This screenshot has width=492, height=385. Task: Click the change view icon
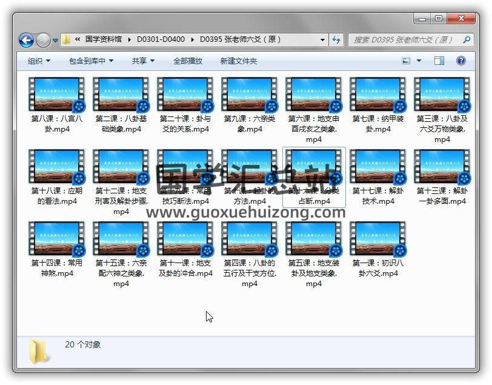(x=406, y=61)
